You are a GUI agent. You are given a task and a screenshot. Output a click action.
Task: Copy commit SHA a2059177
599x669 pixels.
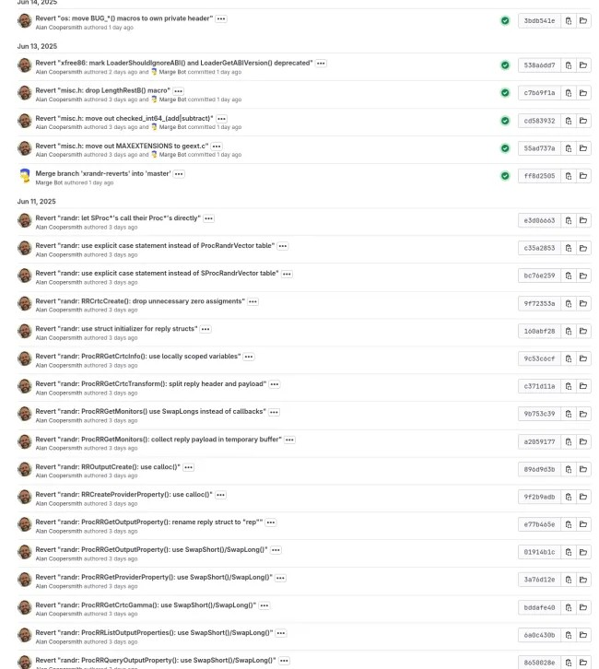tap(569, 441)
